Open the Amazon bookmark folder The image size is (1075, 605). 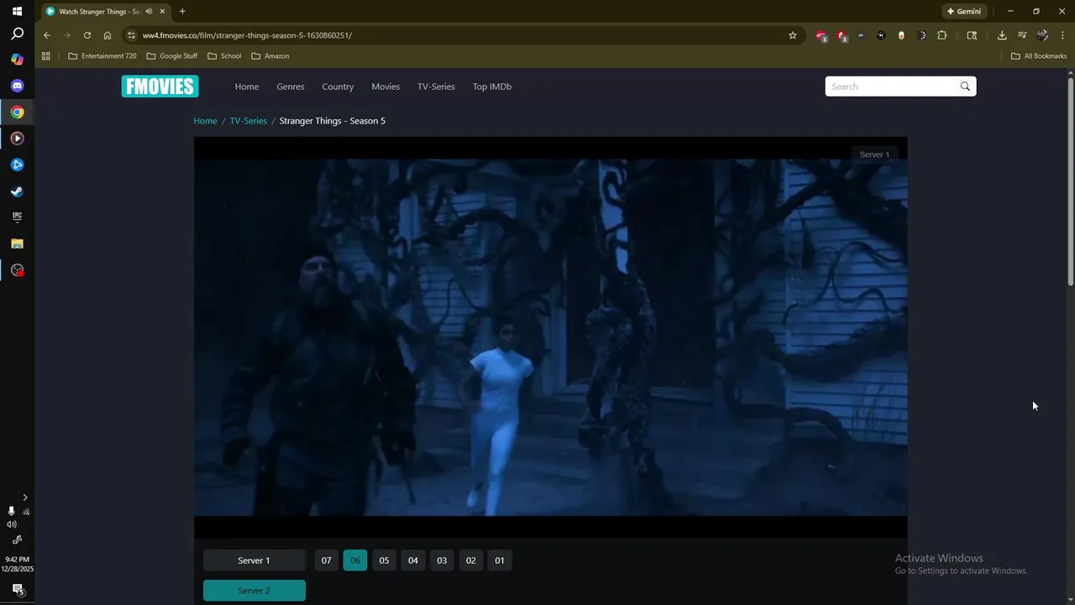click(x=270, y=56)
